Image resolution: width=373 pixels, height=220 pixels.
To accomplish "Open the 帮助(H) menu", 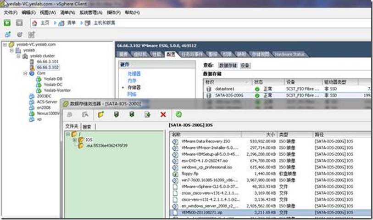I will pyautogui.click(x=132, y=12).
